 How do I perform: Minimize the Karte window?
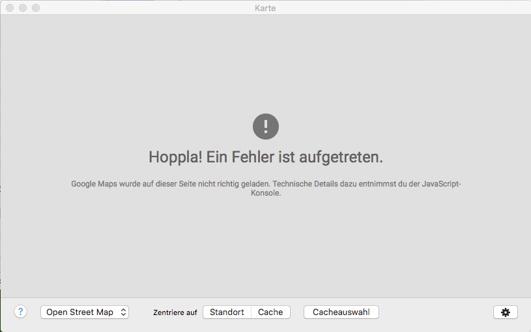click(x=23, y=8)
